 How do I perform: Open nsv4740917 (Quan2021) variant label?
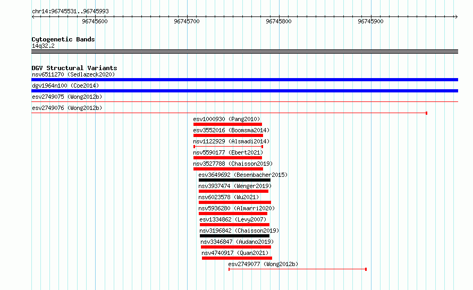235,253
